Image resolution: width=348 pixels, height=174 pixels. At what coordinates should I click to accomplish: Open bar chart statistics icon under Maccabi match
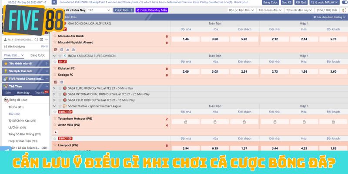pos(67,50)
